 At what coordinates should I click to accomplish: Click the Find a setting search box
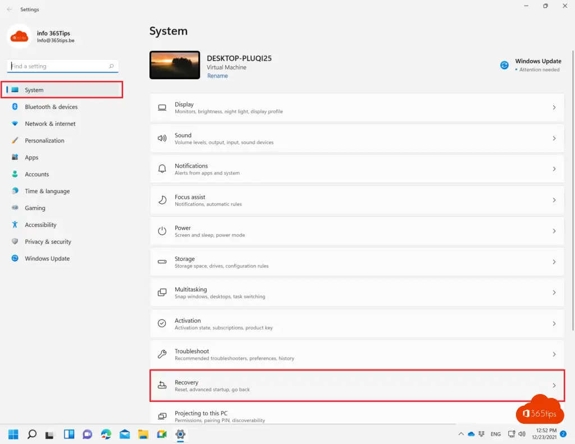pos(59,66)
